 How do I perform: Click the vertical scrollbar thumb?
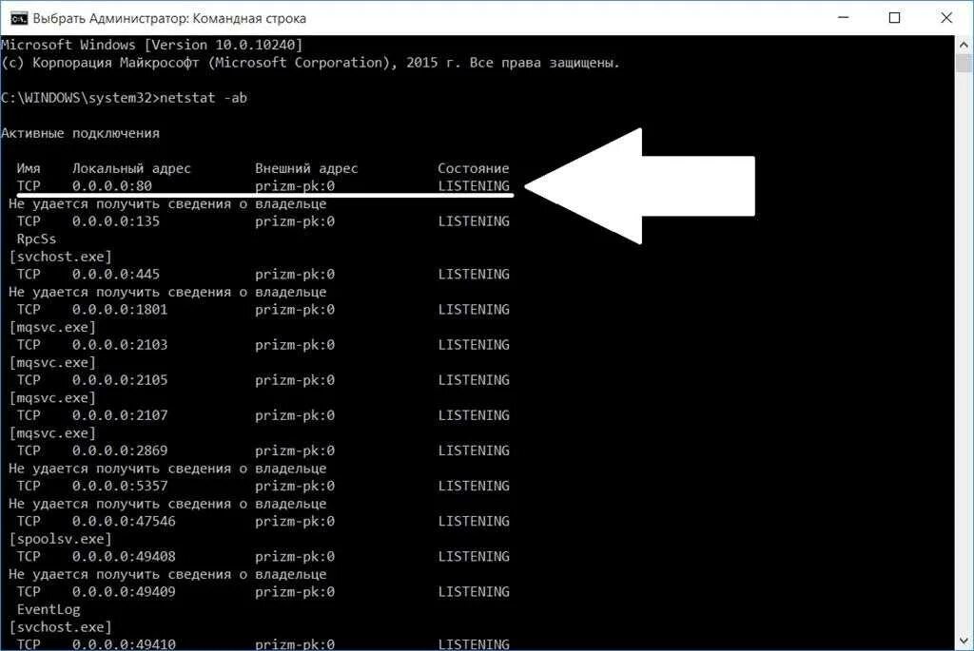tap(964, 64)
